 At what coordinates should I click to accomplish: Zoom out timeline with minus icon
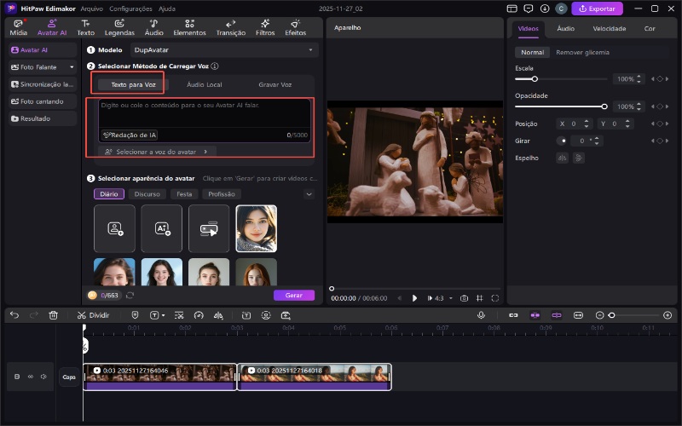pyautogui.click(x=599, y=315)
